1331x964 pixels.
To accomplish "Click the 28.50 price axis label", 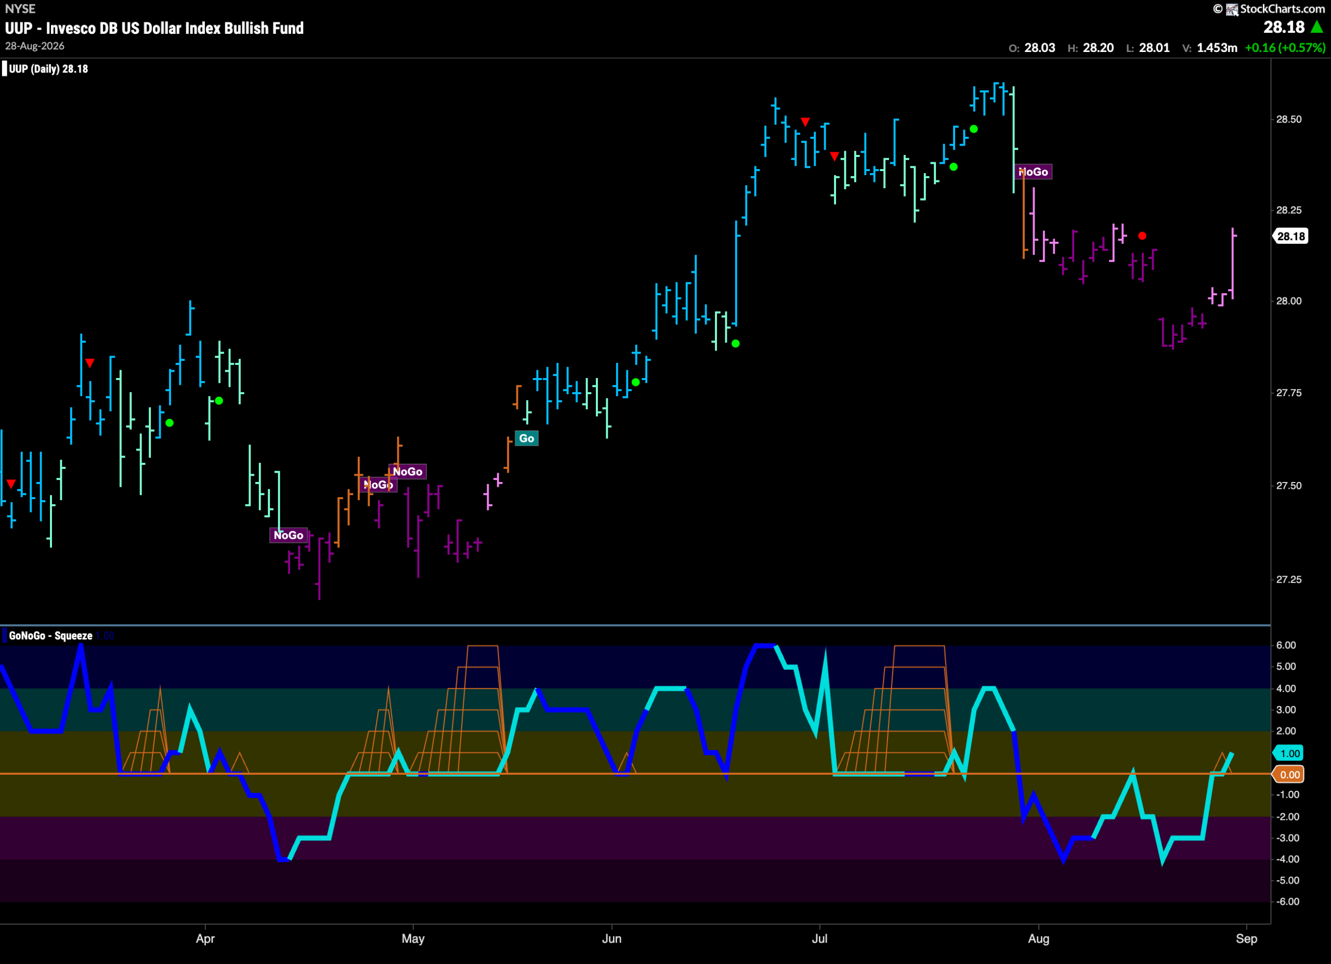I will click(x=1289, y=119).
